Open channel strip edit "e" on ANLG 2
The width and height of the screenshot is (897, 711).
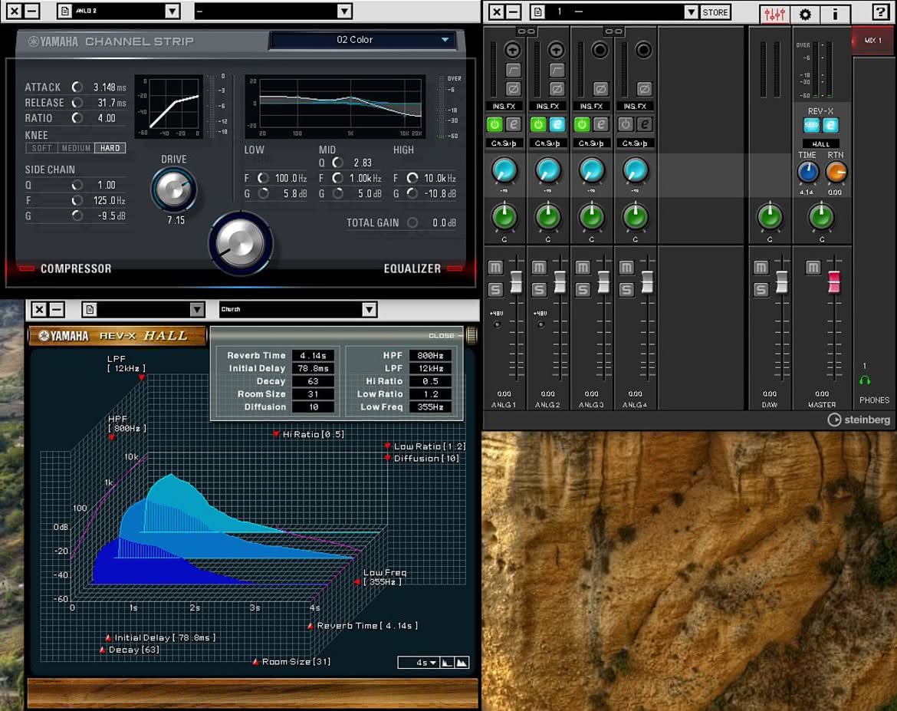coord(557,124)
